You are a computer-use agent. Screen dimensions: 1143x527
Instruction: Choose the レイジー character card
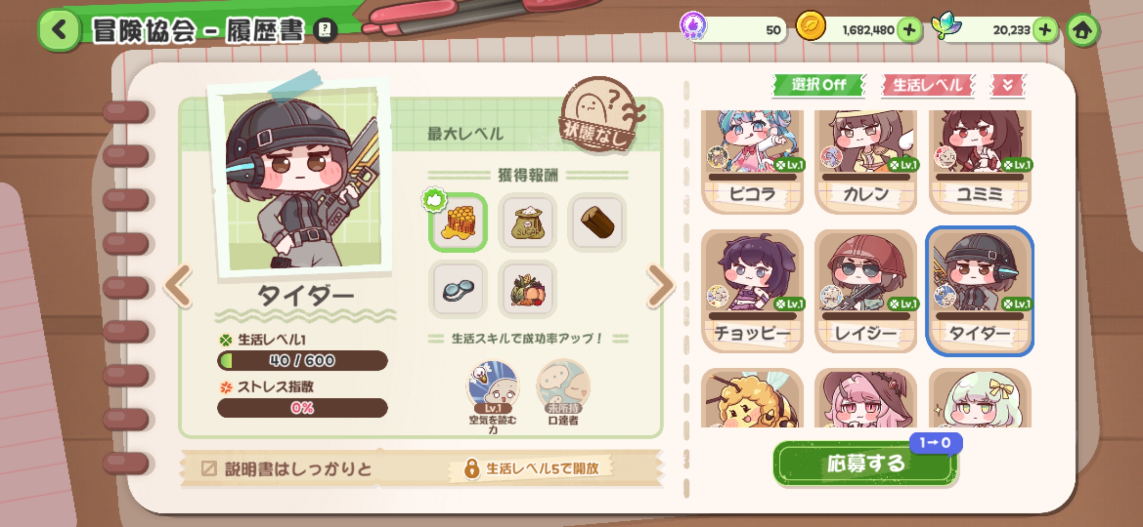click(x=866, y=291)
